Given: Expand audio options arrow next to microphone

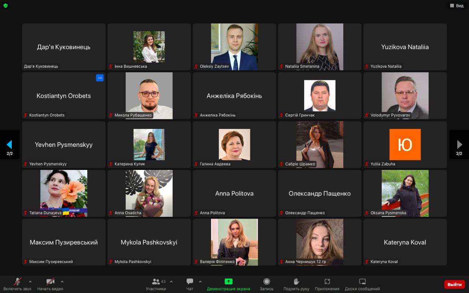Looking at the screenshot, I should (30, 282).
